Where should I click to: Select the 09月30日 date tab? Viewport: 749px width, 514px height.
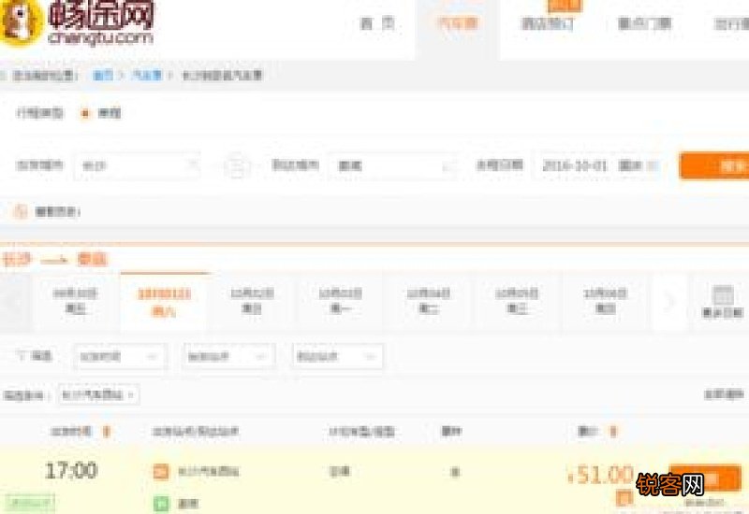click(x=76, y=301)
